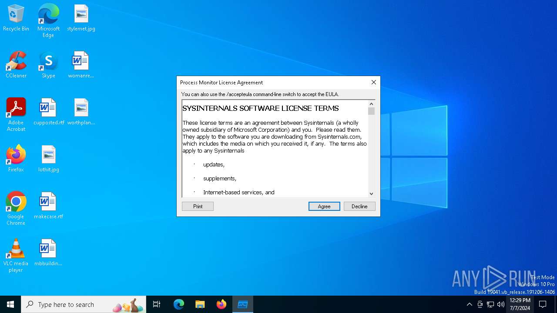The image size is (557, 313).
Task: Open the network status tray icon
Action: click(490, 304)
